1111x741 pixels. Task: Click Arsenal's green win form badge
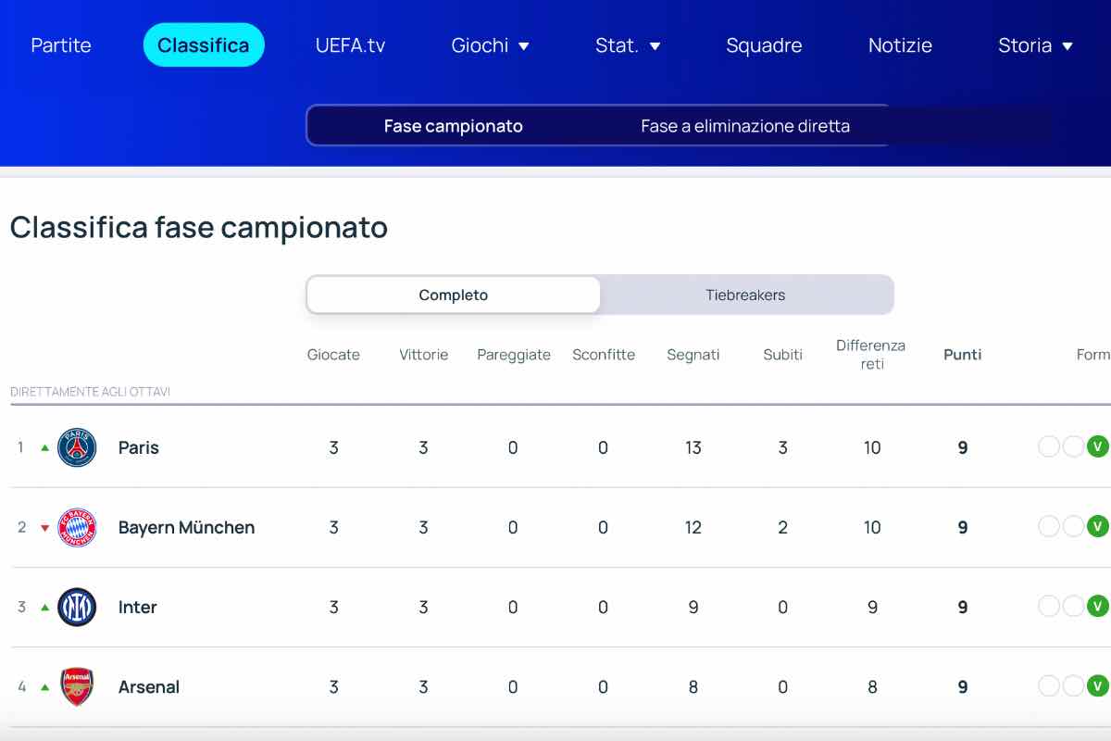pos(1097,686)
